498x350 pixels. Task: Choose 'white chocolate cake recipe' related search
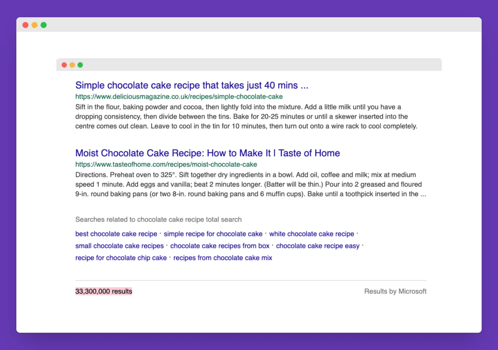click(311, 234)
